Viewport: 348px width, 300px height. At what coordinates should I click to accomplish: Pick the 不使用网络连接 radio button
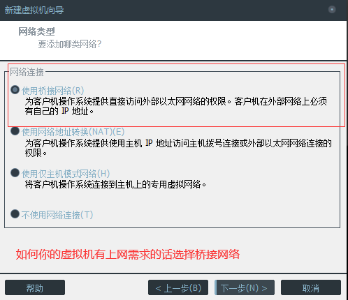point(15,214)
